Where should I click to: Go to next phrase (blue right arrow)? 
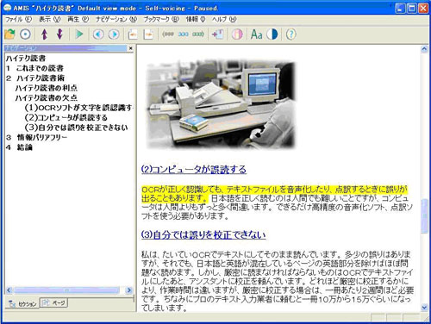tap(114, 34)
